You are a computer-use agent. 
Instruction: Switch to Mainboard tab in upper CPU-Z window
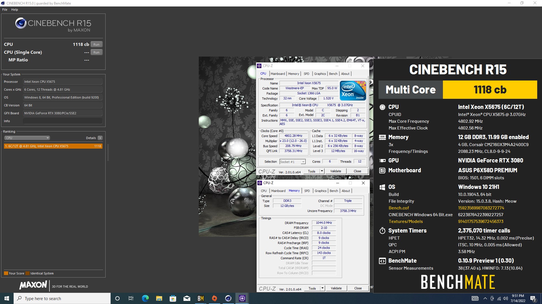click(x=278, y=74)
